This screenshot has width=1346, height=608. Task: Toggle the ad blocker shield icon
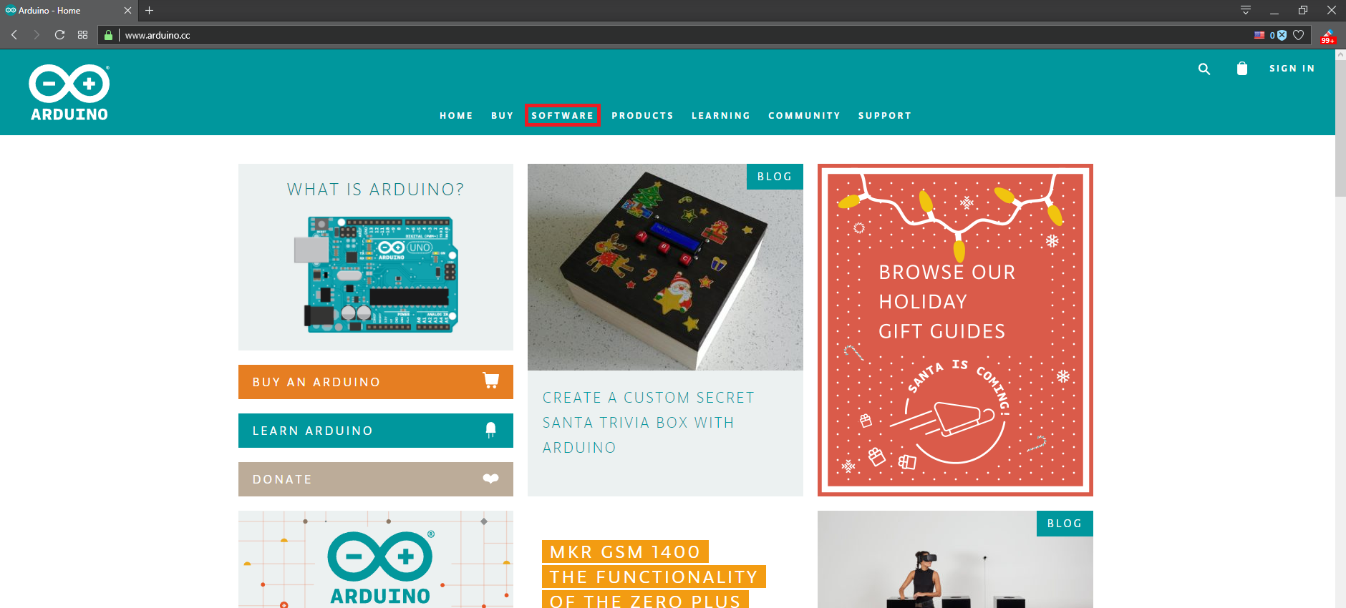click(x=1282, y=35)
